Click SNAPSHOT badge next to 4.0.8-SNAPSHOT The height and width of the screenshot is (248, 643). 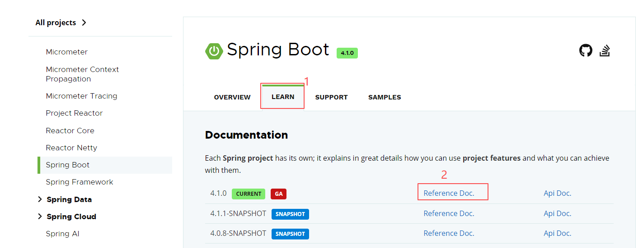(x=290, y=234)
